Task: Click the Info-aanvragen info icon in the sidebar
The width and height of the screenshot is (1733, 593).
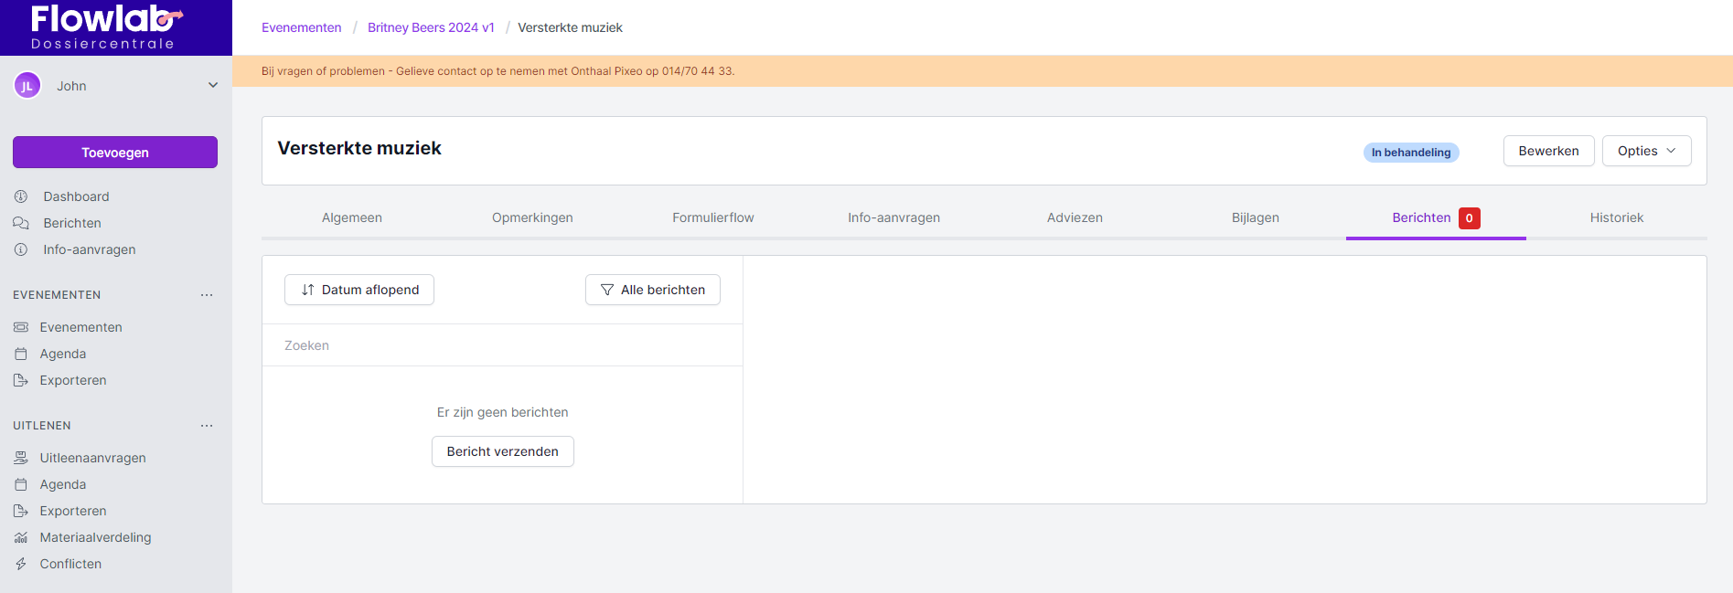Action: point(21,249)
